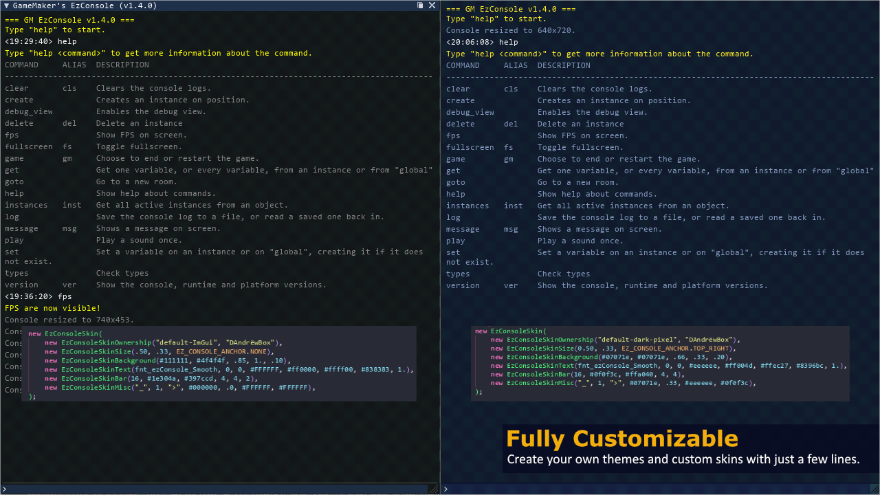Select 'log' command row in right console
This screenshot has height=495, width=880.
pyautogui.click(x=636, y=217)
